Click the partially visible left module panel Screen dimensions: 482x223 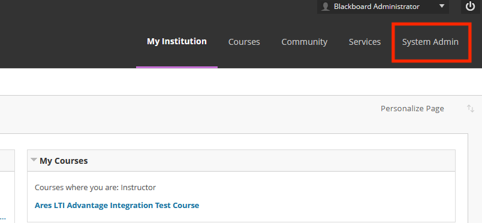7,186
